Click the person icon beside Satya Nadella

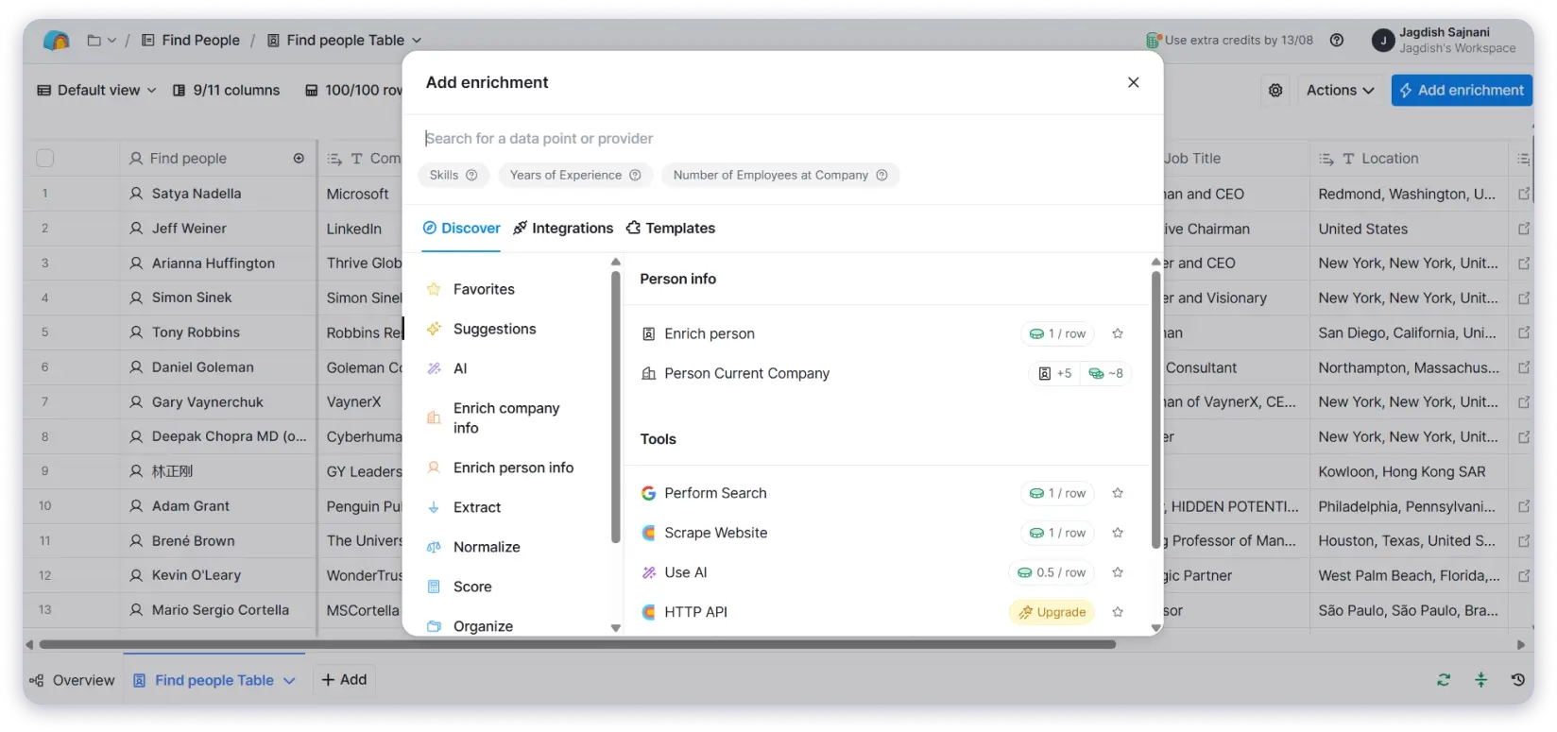[x=137, y=194]
